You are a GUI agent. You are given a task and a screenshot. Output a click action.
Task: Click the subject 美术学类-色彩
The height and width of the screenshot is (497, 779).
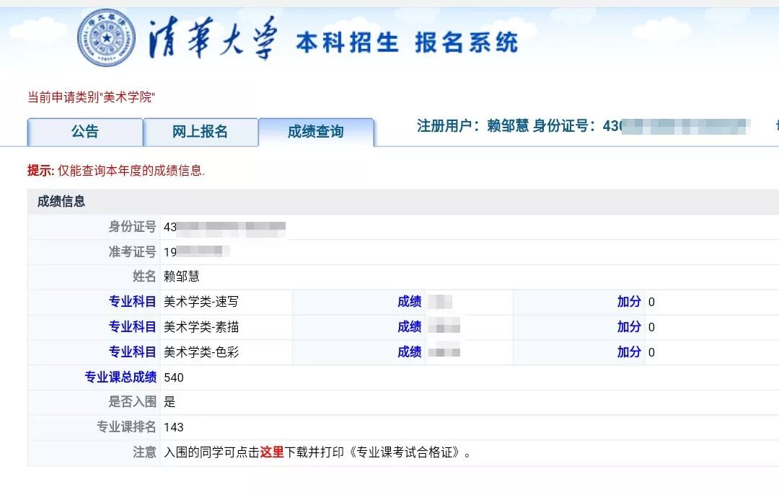(x=201, y=352)
